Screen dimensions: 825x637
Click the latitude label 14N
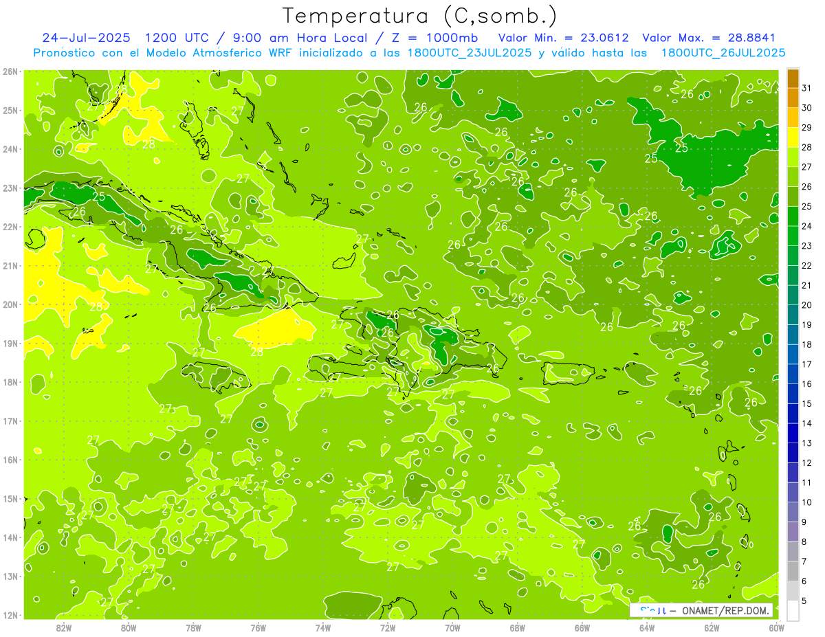(10, 537)
